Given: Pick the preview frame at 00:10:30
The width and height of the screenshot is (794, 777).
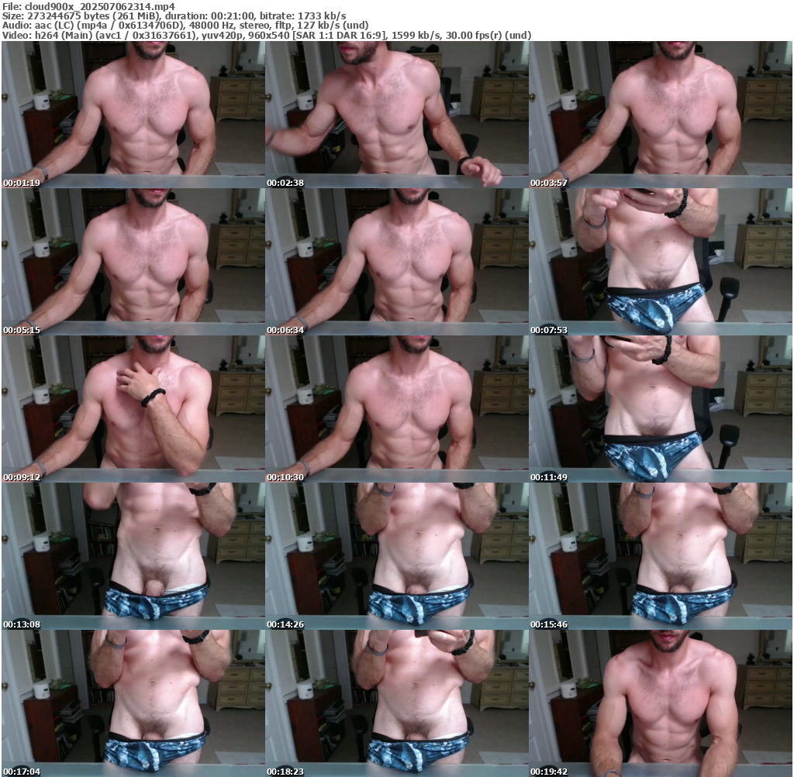Looking at the screenshot, I should (x=397, y=409).
